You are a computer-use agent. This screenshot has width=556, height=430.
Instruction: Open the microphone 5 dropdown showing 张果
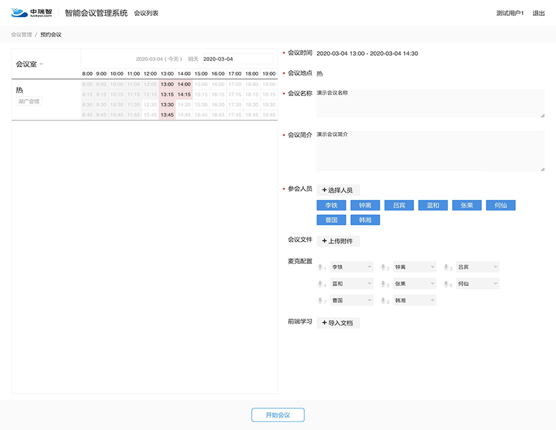click(x=414, y=284)
